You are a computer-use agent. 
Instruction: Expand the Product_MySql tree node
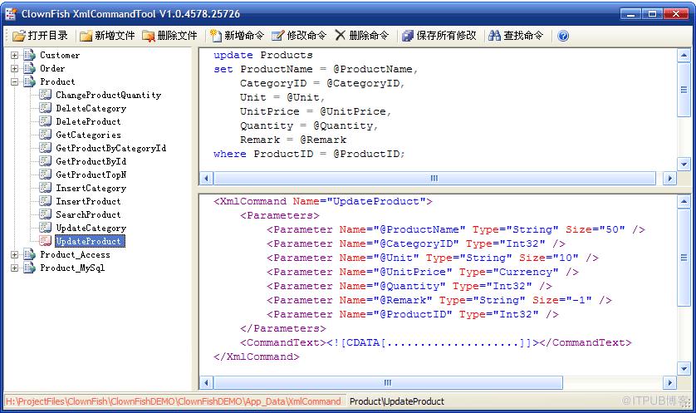click(x=15, y=268)
